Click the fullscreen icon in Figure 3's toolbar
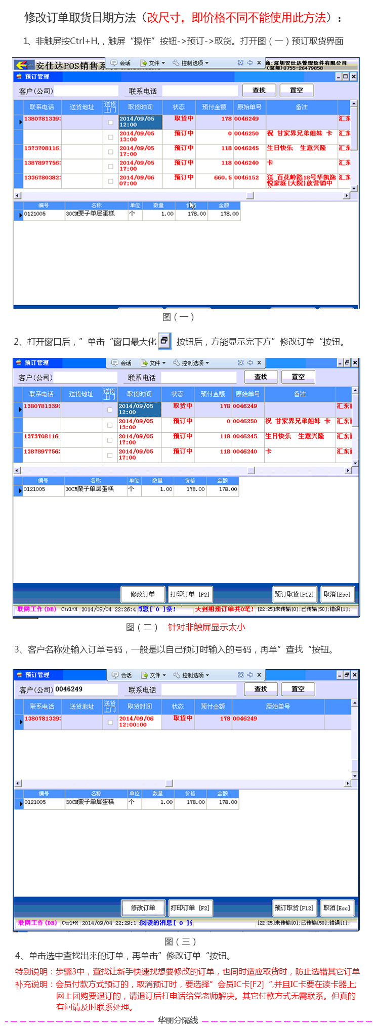Image resolution: width=376 pixels, height=1026 pixels. point(240,675)
